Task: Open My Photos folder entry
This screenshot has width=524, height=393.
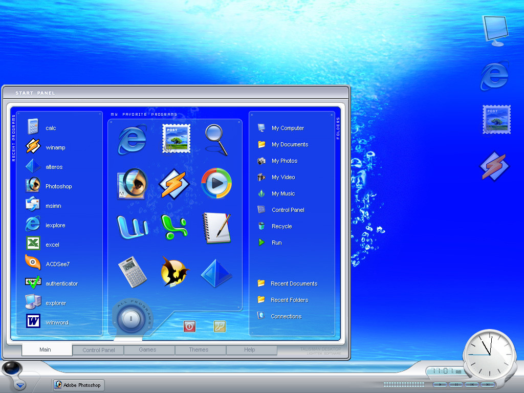Action: click(277, 160)
